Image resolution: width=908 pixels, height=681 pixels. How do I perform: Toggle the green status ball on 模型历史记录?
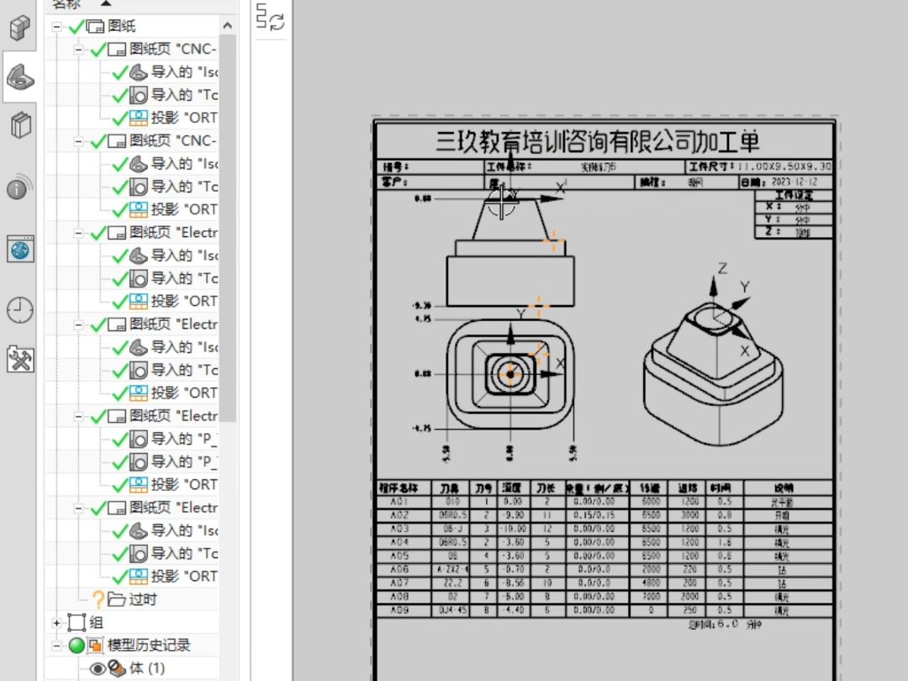pos(76,646)
